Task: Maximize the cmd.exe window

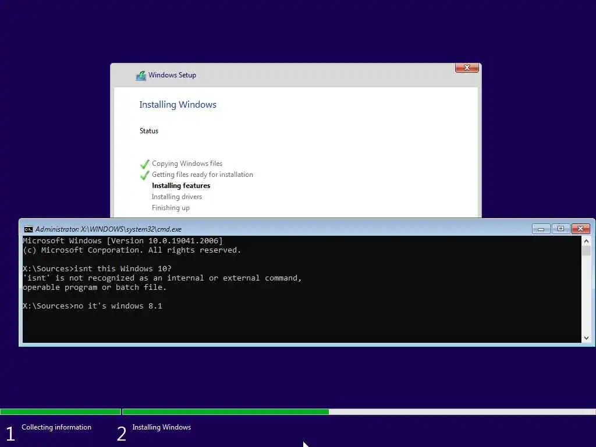Action: 560,229
